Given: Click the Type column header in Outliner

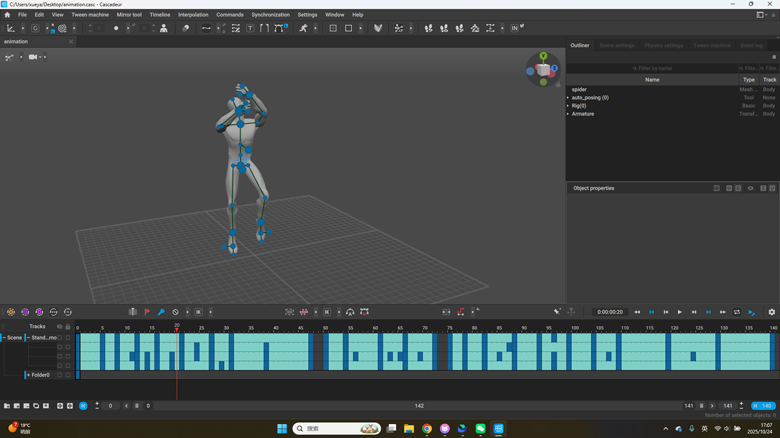Looking at the screenshot, I should (x=748, y=80).
